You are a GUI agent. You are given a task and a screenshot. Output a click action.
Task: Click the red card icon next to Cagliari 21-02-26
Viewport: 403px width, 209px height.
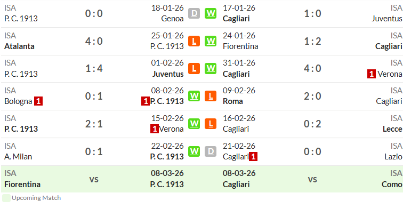click(253, 157)
